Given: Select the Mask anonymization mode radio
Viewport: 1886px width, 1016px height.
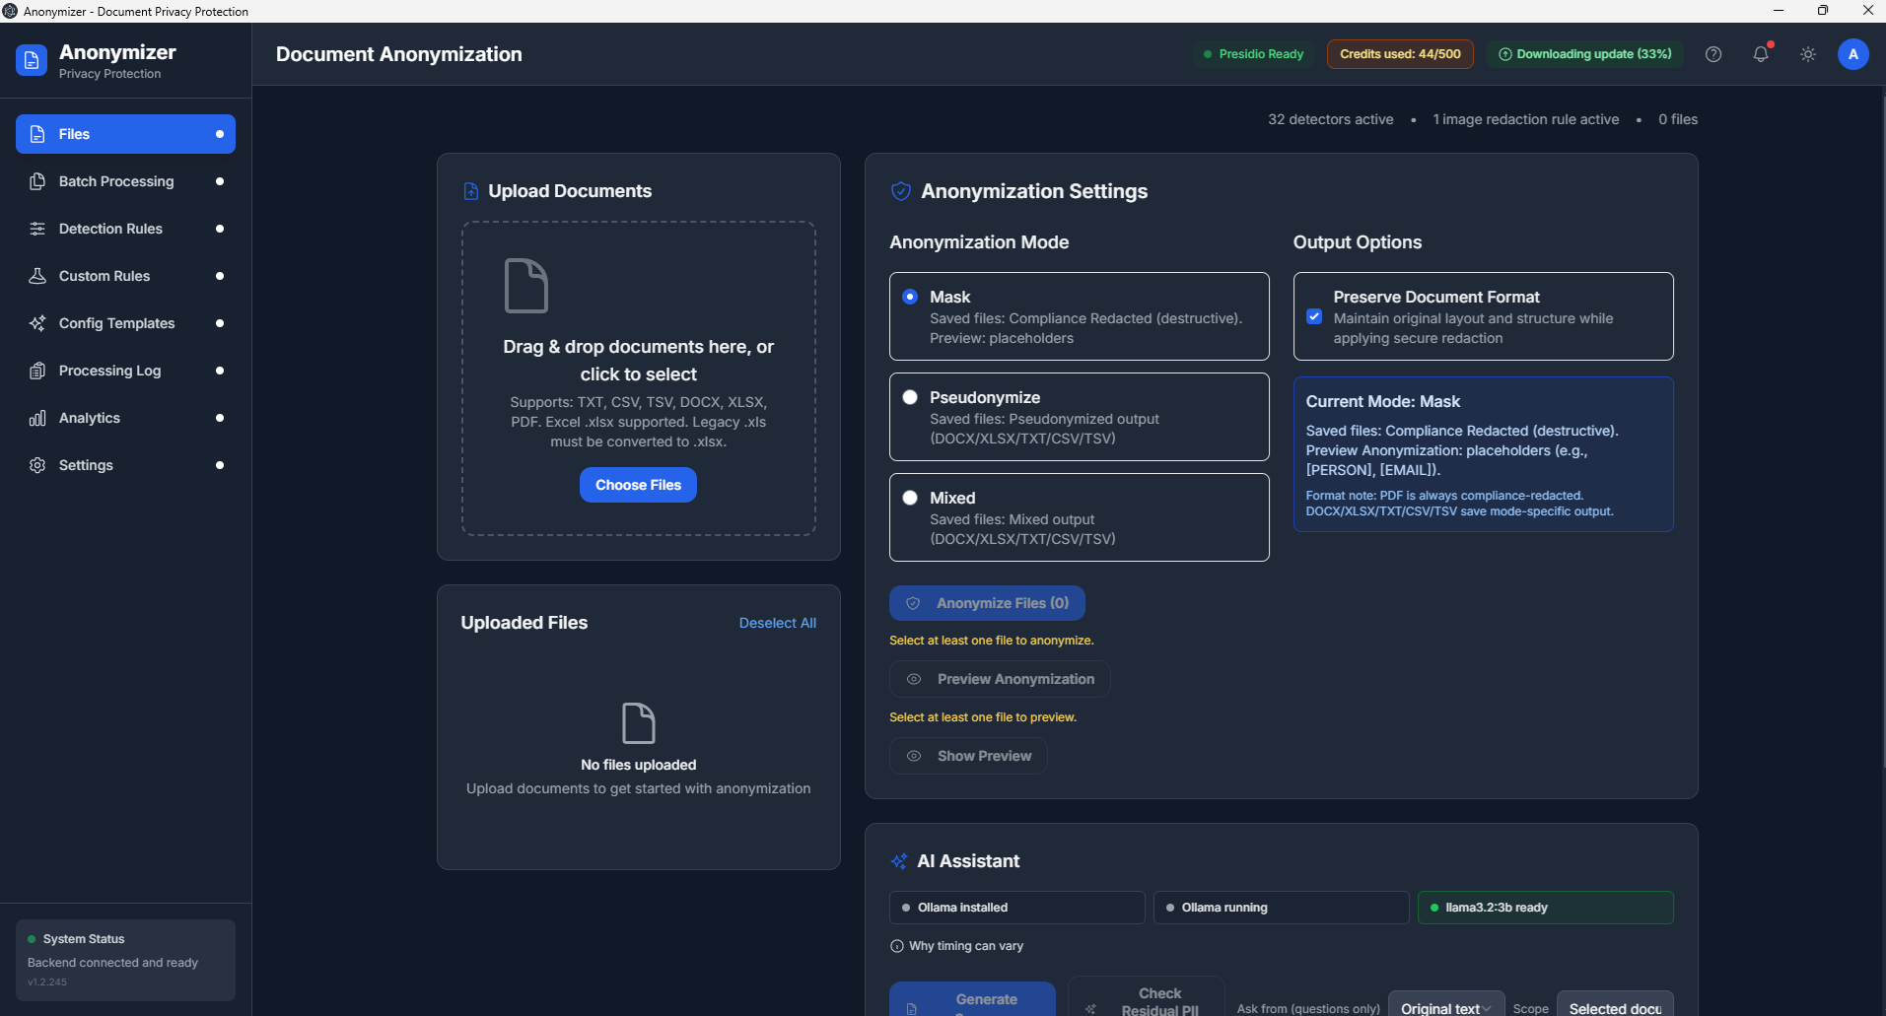Looking at the screenshot, I should [910, 297].
